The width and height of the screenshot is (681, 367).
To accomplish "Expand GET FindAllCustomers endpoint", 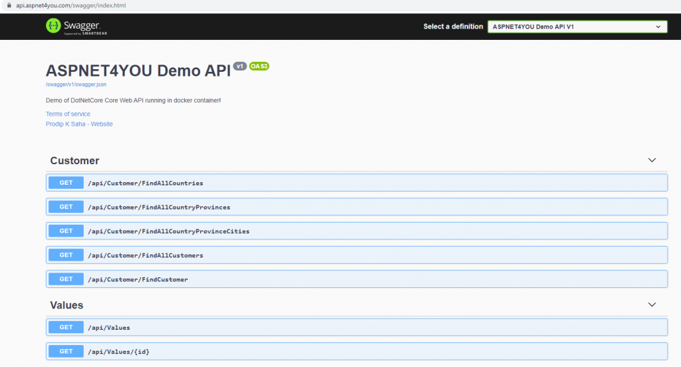I will coord(356,255).
